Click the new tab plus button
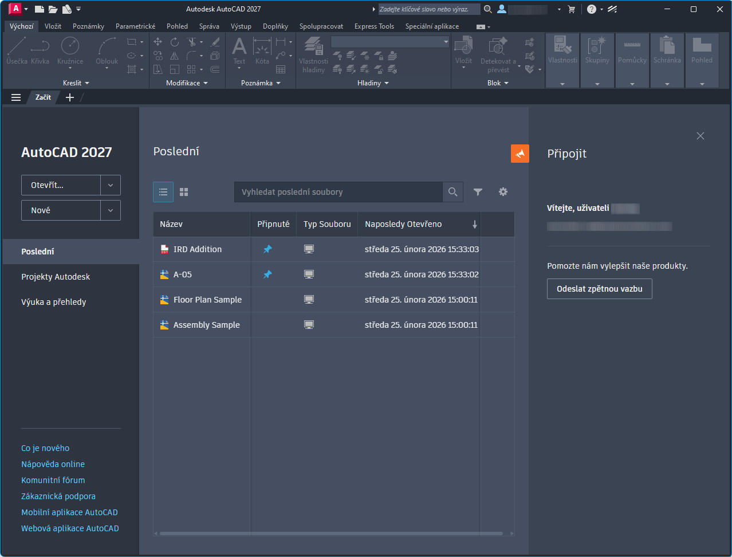This screenshot has height=557, width=732. (70, 97)
